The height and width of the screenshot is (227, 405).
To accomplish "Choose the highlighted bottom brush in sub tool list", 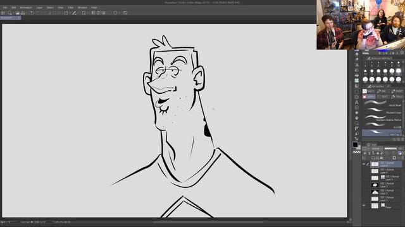I will (382, 133).
